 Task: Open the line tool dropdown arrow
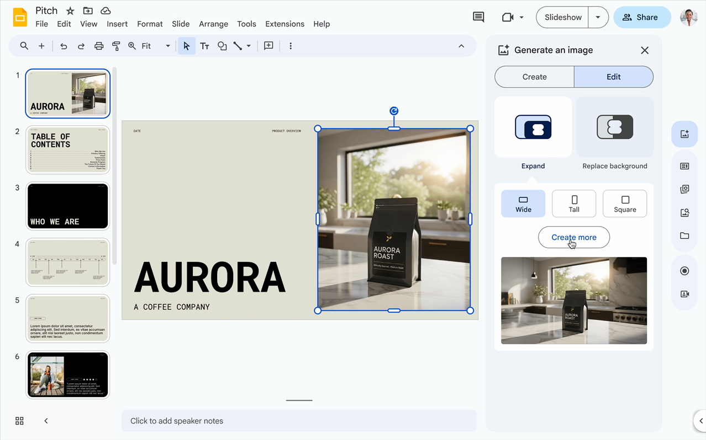(x=249, y=46)
